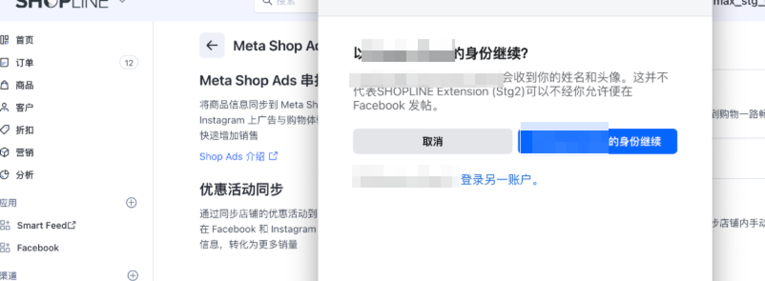Click the Smart Feed app icon
This screenshot has width=765, height=281.
click(x=5, y=225)
